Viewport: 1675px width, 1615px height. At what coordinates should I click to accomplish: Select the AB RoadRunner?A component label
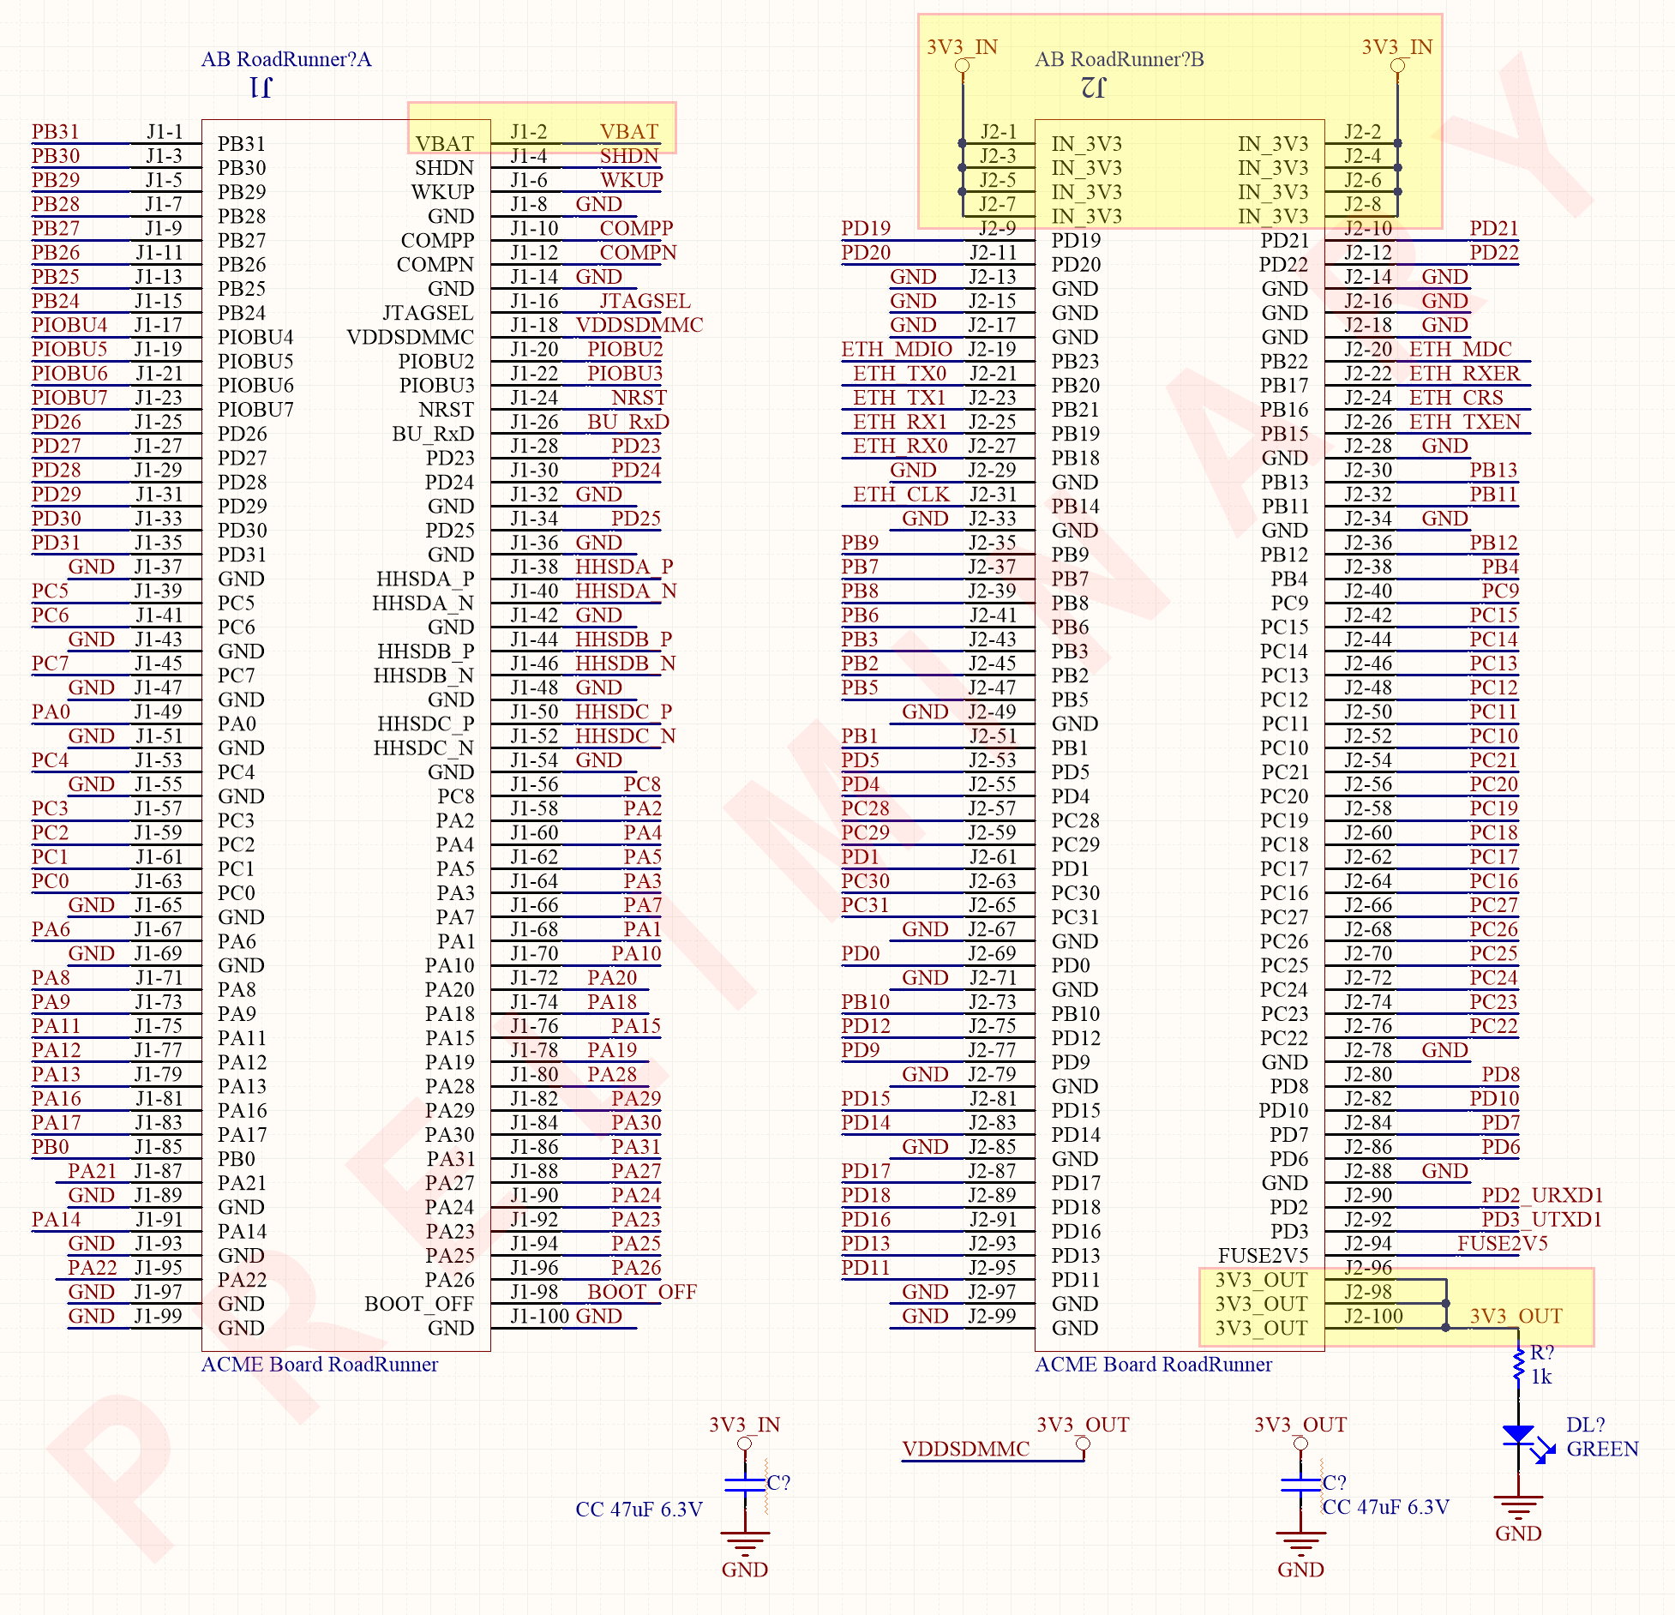286,59
